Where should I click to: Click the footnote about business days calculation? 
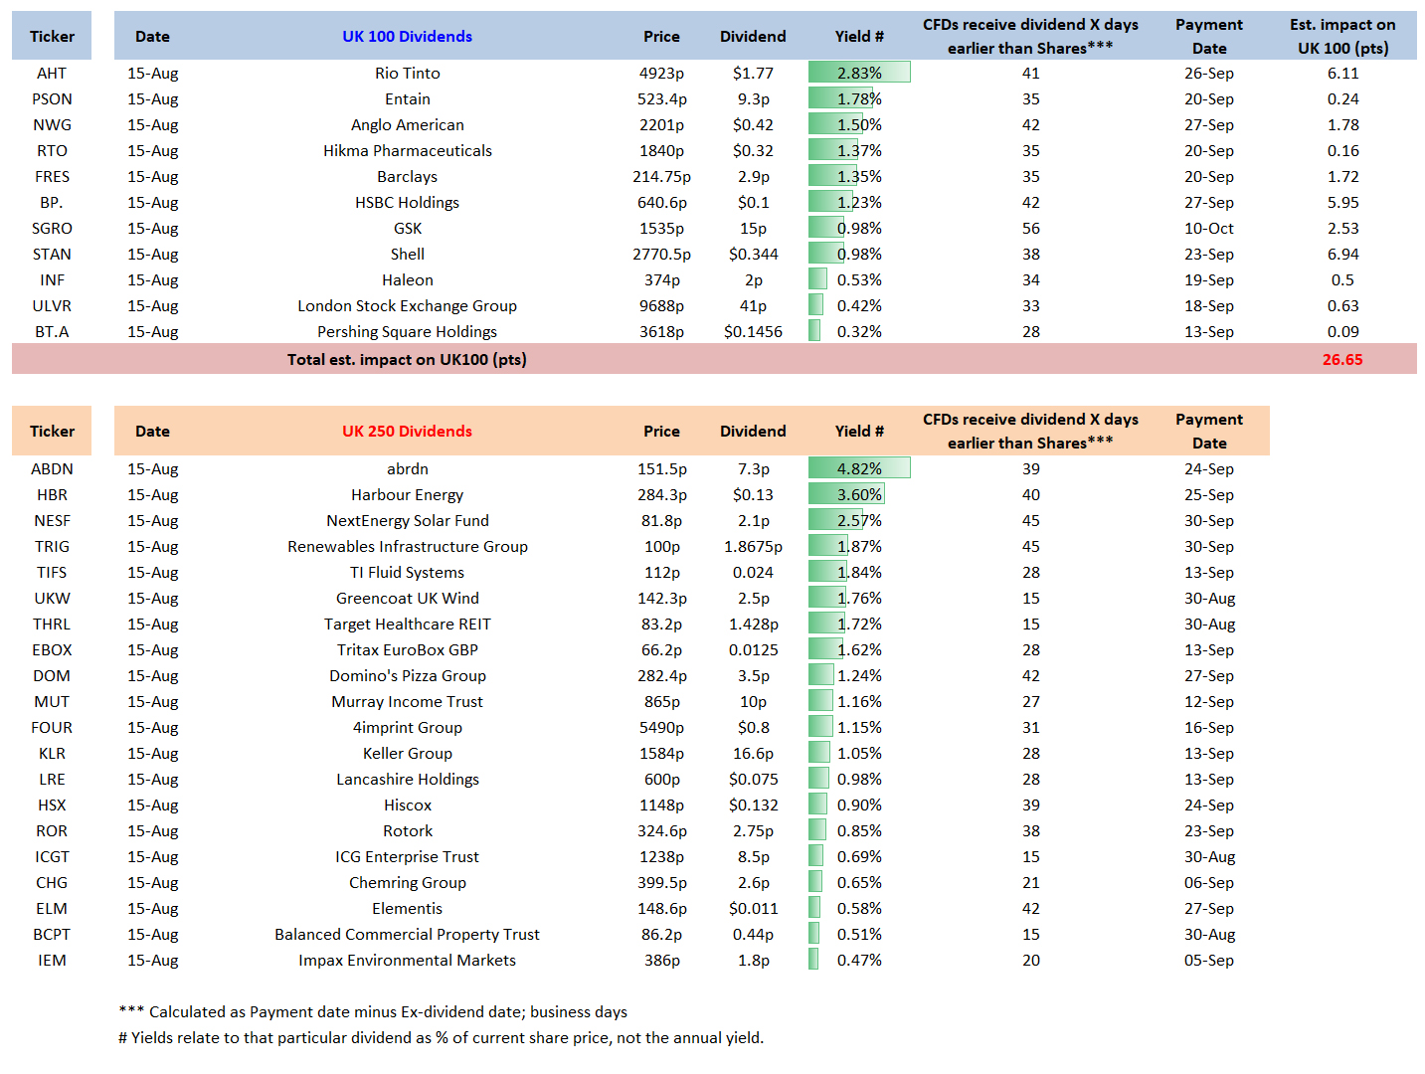[373, 1012]
